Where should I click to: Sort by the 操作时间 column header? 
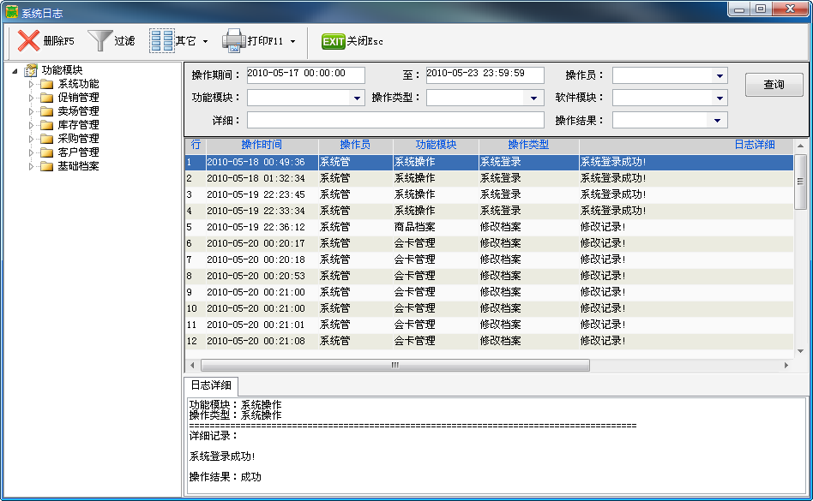[262, 145]
